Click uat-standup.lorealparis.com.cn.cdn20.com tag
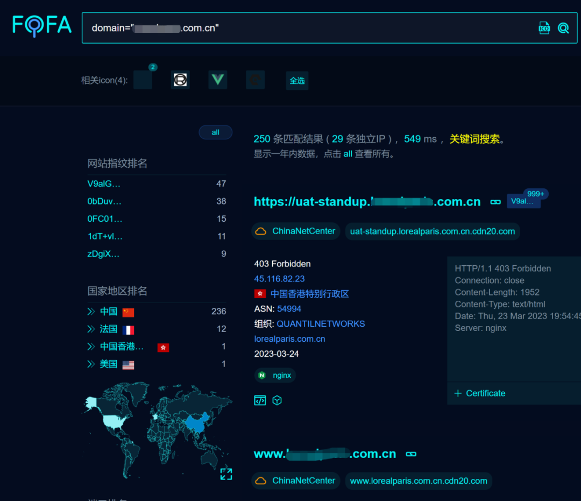This screenshot has width=581, height=501. click(433, 231)
